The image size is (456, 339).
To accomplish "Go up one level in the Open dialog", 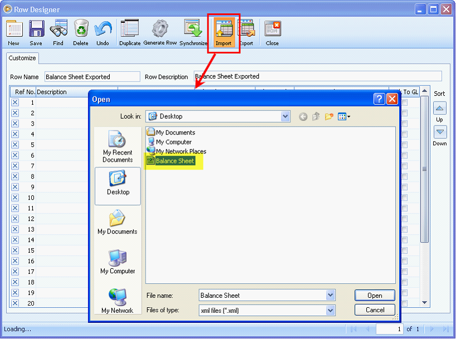I will (x=316, y=116).
